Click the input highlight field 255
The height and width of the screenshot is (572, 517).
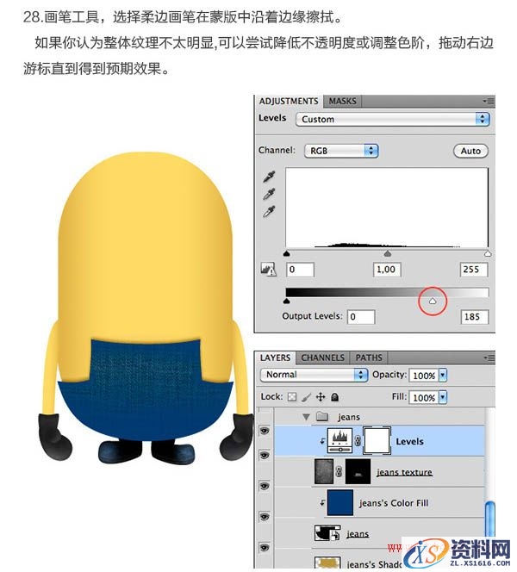[474, 270]
